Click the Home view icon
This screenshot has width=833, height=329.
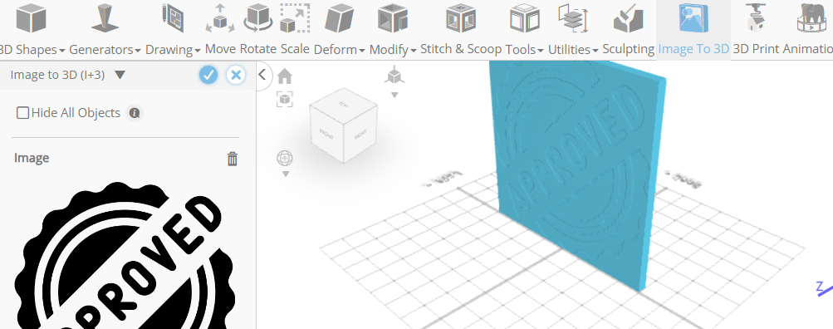point(285,76)
